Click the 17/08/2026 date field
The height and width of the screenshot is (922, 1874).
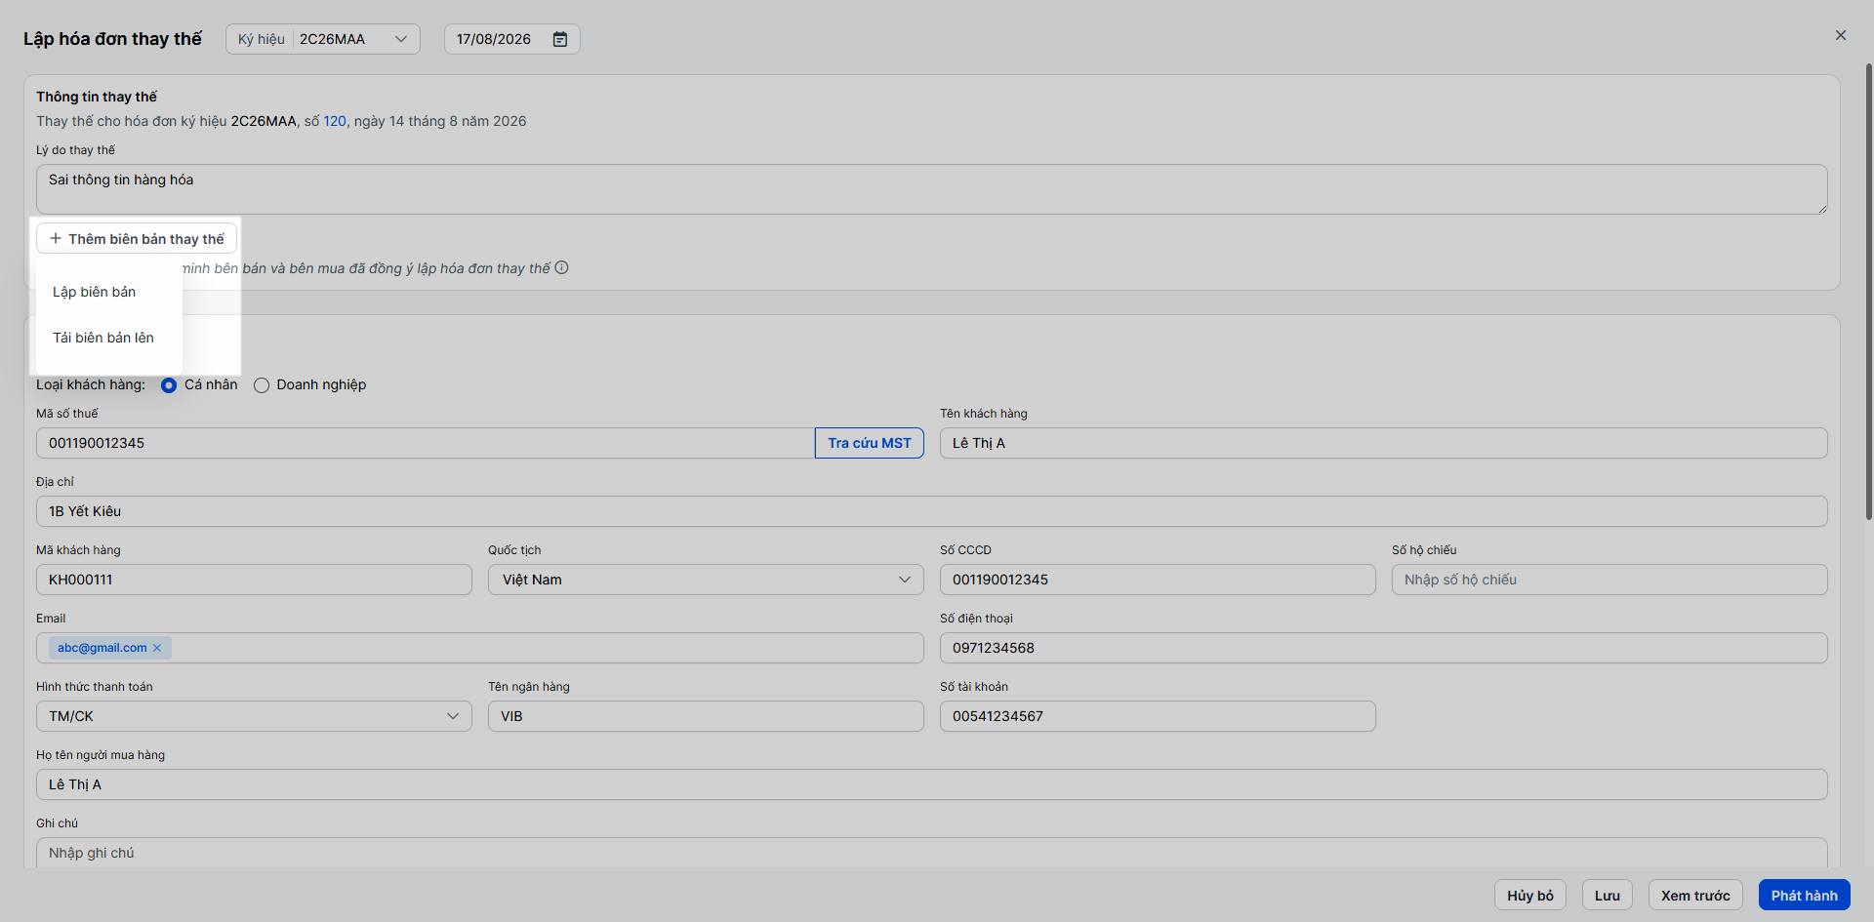pos(512,39)
